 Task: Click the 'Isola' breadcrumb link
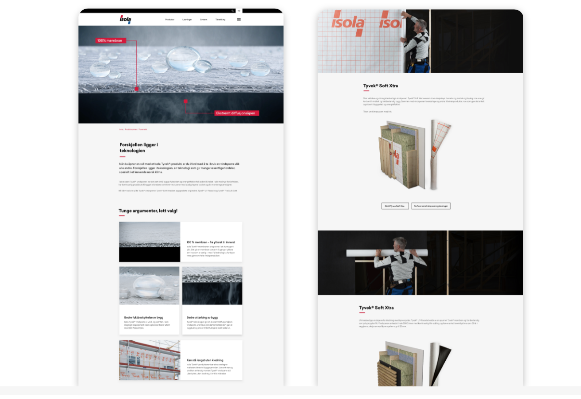(x=121, y=129)
